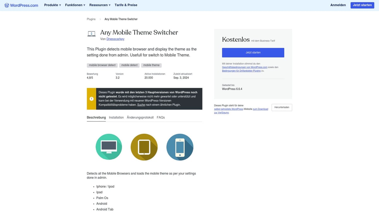379x213 pixels.
Task: Navigate to Plugins via the breadcrumb
Action: [91, 19]
